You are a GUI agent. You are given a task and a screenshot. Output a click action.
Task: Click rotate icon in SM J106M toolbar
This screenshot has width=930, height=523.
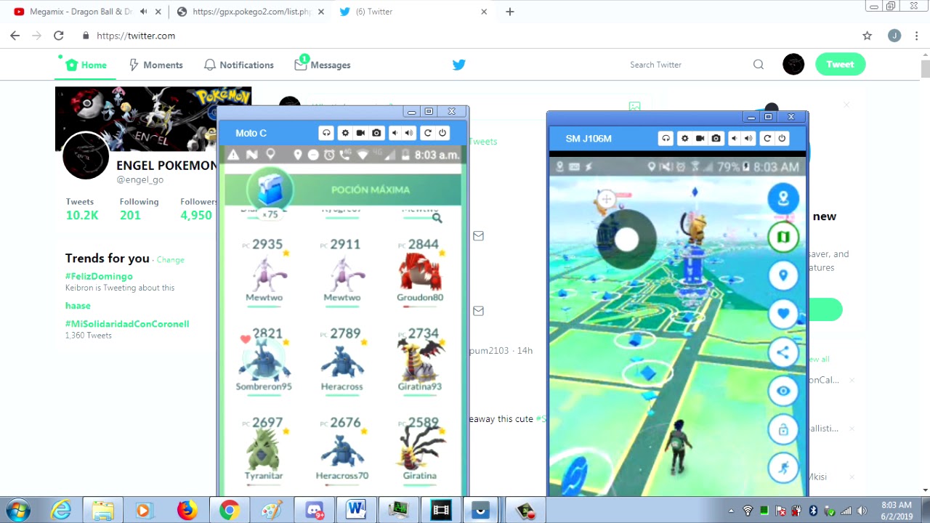[767, 138]
